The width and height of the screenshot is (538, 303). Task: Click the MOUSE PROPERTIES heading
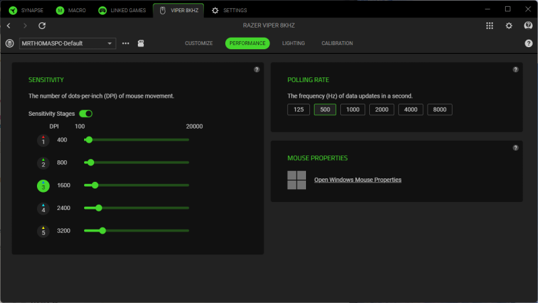click(317, 158)
